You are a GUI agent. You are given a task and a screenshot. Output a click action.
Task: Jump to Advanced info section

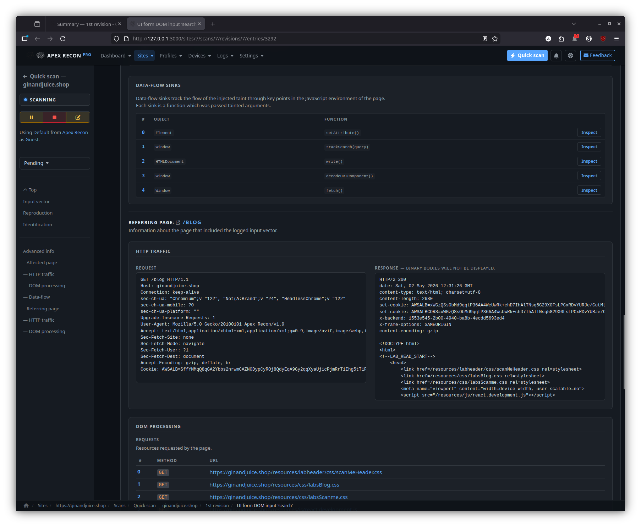pyautogui.click(x=39, y=251)
